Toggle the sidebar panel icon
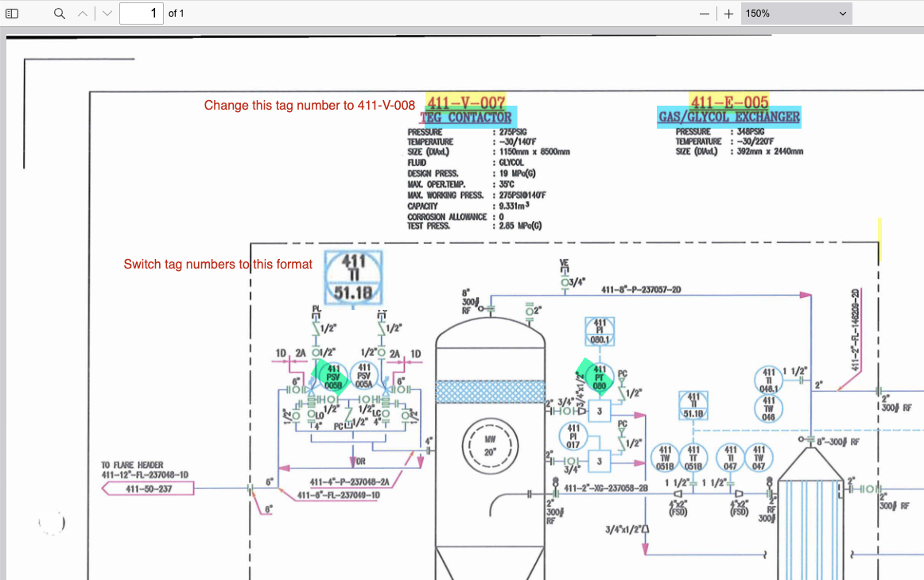This screenshot has width=924, height=580. point(12,14)
